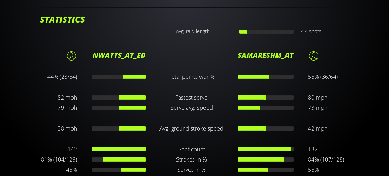The width and height of the screenshot is (389, 176).
Task: Click NWATTS Fastest serve bar
Action: click(118, 98)
